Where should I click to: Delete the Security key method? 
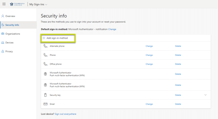(x=178, y=95)
